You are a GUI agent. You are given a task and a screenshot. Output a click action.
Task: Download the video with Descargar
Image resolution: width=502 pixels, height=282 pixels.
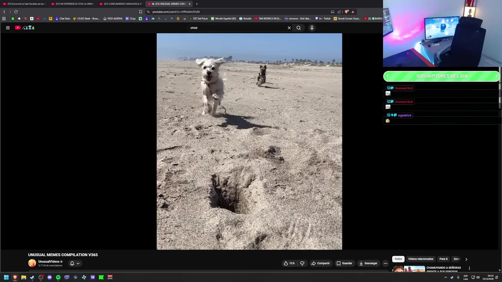click(368, 263)
